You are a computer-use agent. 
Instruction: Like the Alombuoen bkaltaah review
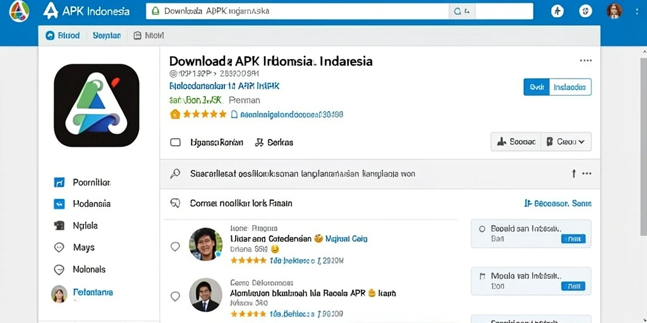pos(176,297)
